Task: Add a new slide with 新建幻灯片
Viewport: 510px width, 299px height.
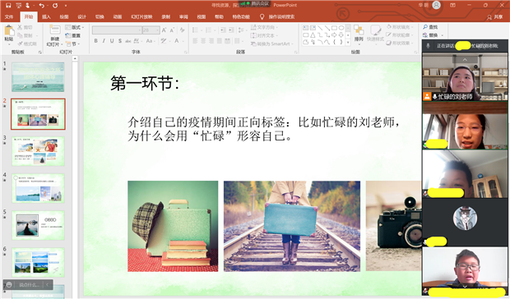Action: [54, 35]
